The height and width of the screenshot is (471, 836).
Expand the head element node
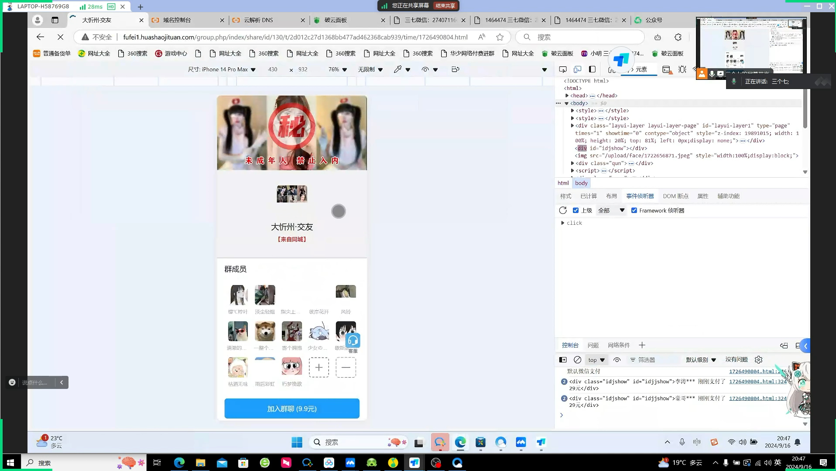pos(567,96)
